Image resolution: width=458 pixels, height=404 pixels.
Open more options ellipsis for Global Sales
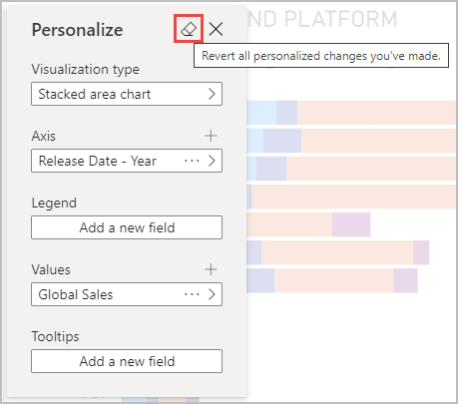192,294
